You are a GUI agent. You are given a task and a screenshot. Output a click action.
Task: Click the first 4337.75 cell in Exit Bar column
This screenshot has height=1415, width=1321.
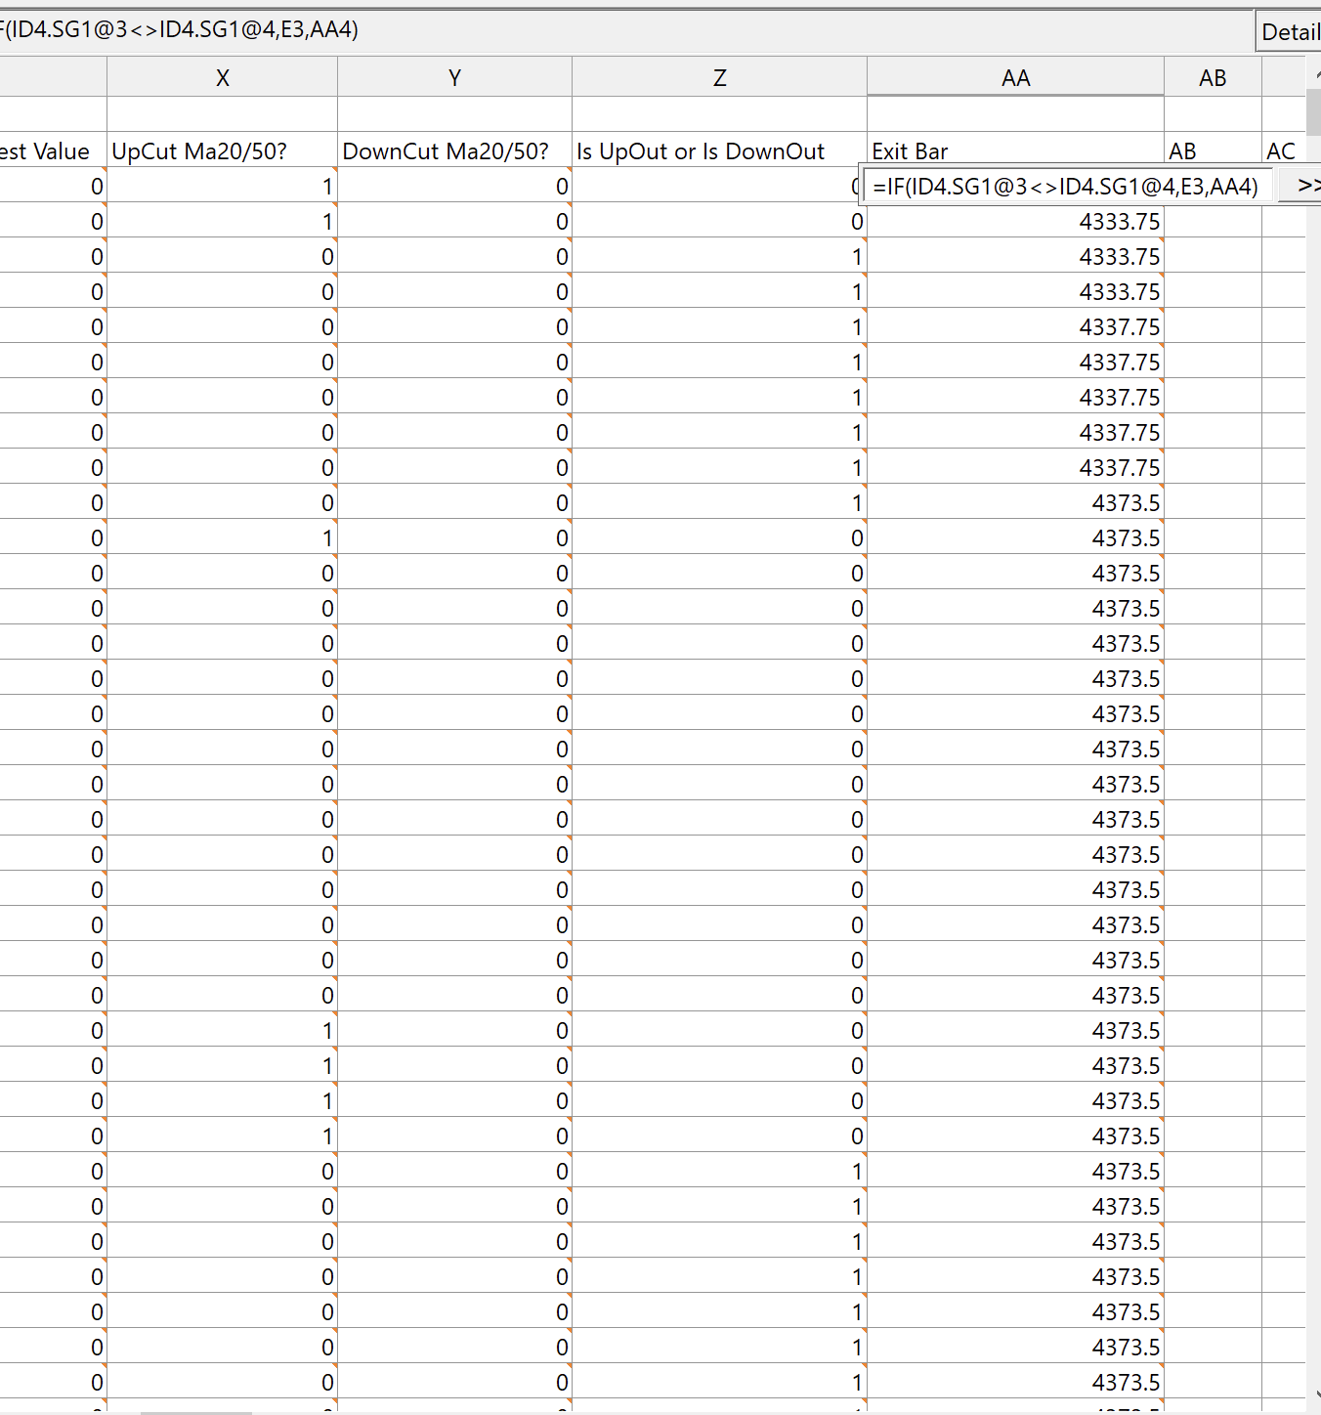click(1016, 326)
